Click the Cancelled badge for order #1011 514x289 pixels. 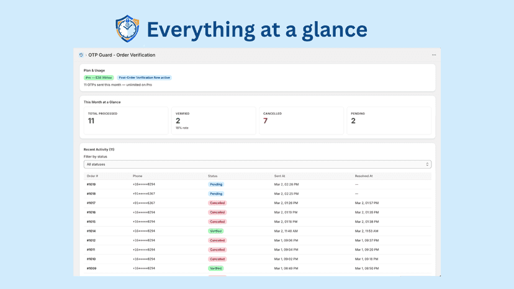tap(217, 250)
